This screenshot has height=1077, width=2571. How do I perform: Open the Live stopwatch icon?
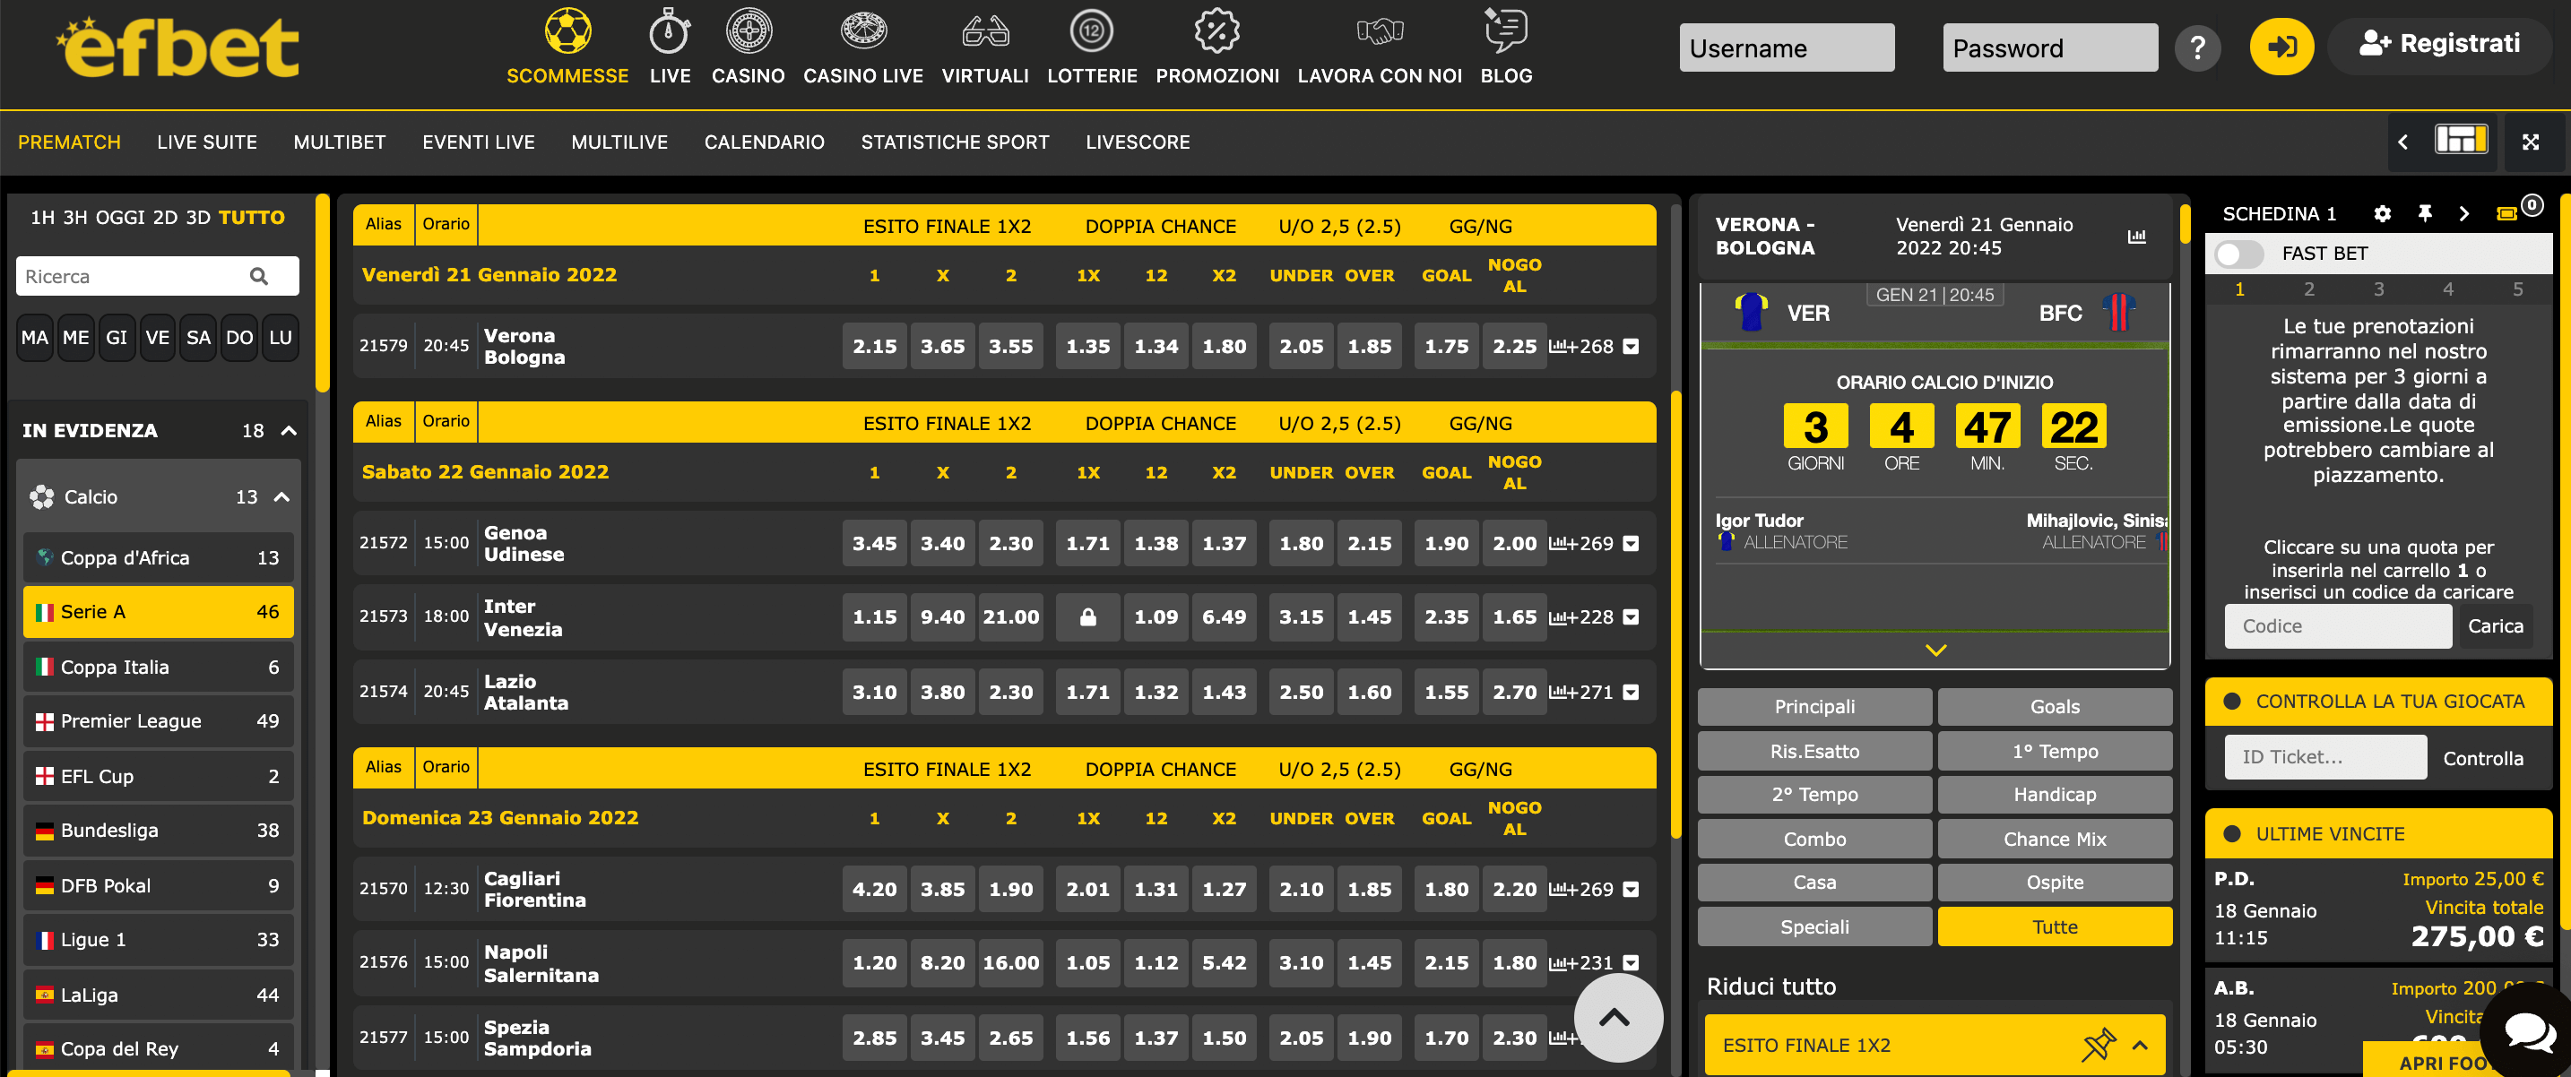tap(669, 31)
